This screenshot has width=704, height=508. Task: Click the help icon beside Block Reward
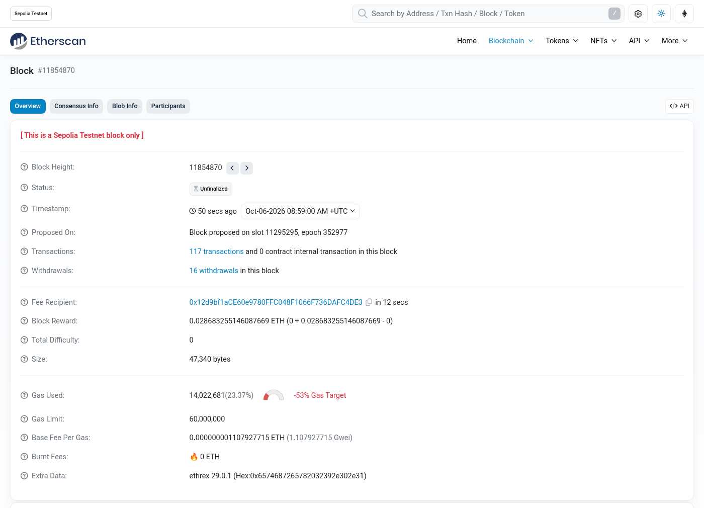24,321
